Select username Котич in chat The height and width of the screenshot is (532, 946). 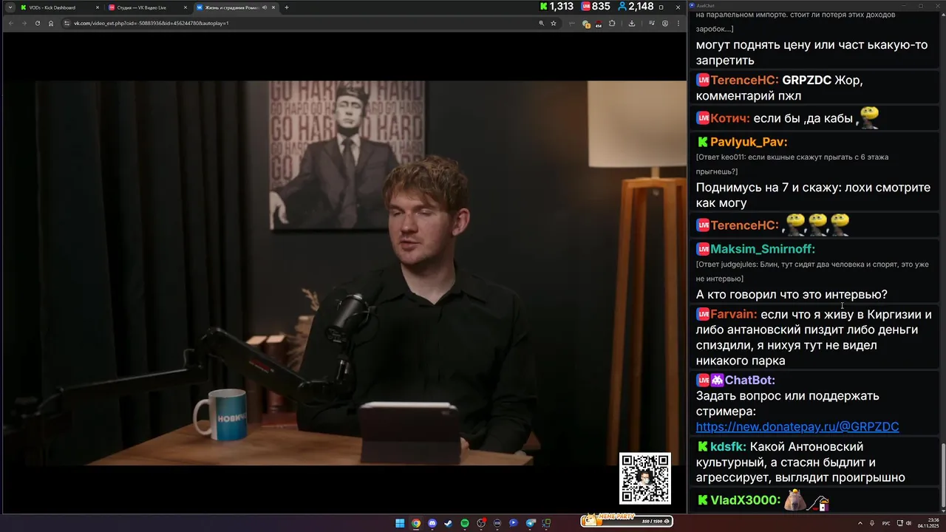(730, 118)
